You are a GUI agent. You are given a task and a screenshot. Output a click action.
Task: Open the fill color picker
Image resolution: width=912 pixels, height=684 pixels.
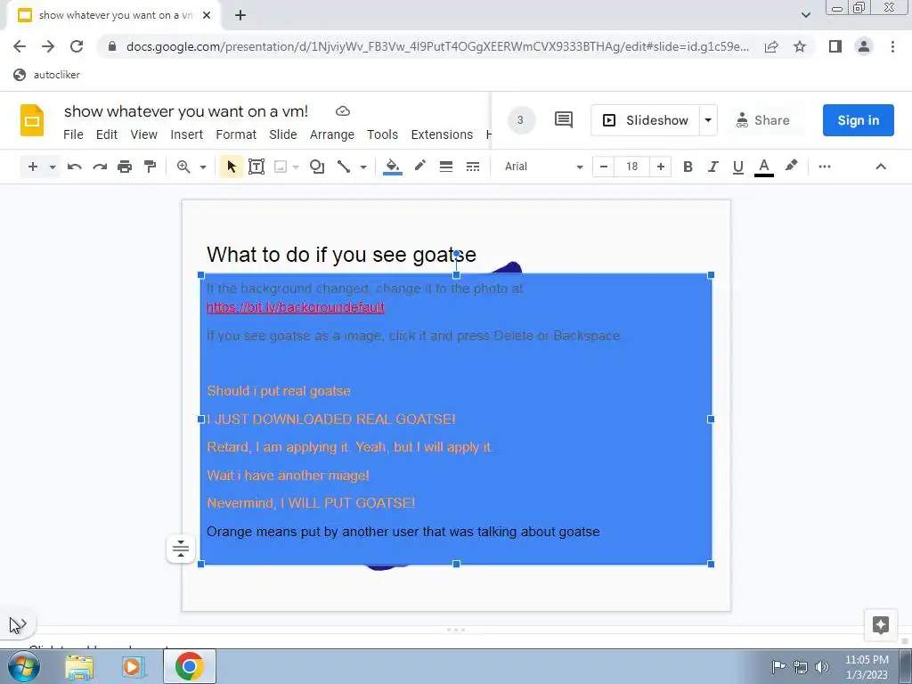click(393, 167)
